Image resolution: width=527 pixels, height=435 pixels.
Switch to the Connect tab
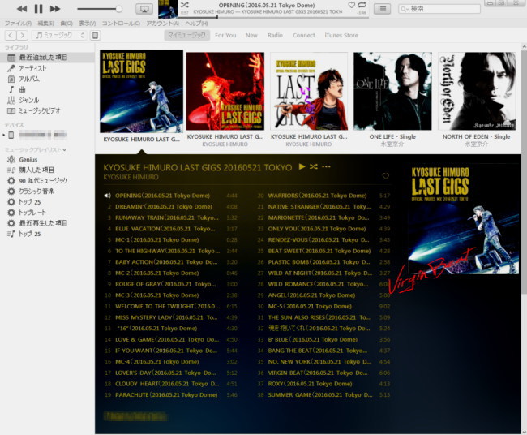(304, 35)
